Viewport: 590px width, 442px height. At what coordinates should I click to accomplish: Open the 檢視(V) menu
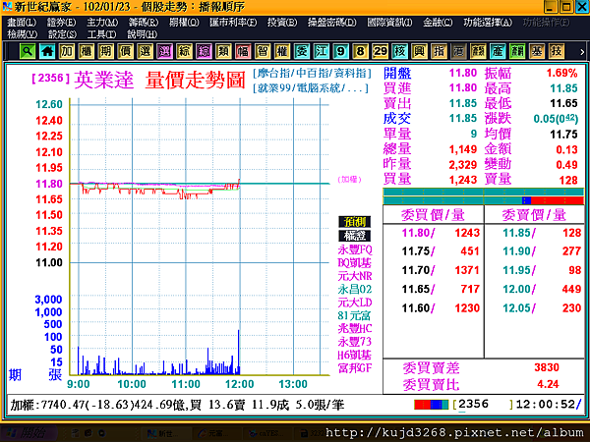coord(23,34)
